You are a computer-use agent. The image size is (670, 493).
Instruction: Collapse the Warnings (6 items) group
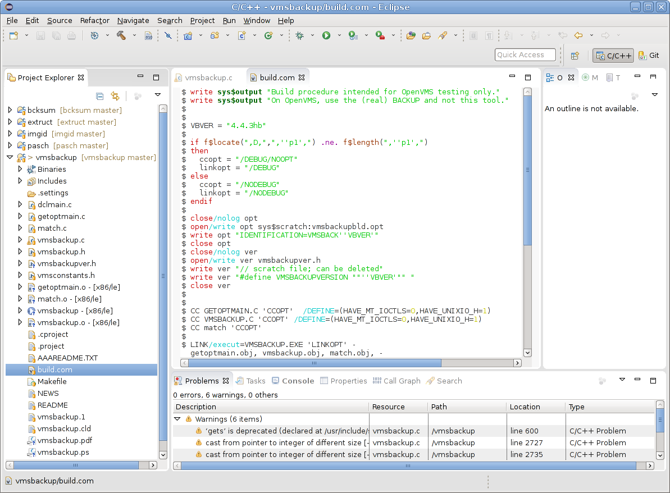(x=177, y=419)
